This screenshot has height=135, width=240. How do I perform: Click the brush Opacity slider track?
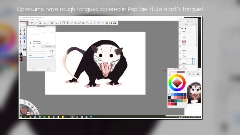click(x=37, y=57)
